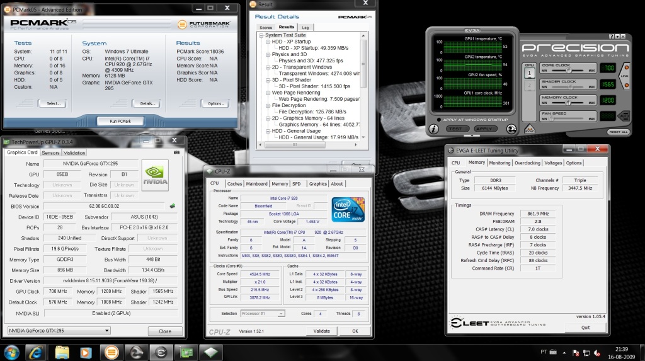Switch to EVGA Precision taskbar icon

[136, 353]
